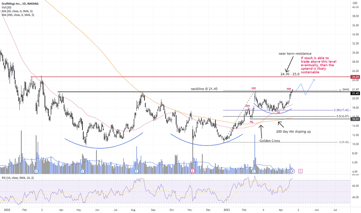Click the 8.00 price axis label
The height and width of the screenshot is (213, 361).
click(356, 153)
